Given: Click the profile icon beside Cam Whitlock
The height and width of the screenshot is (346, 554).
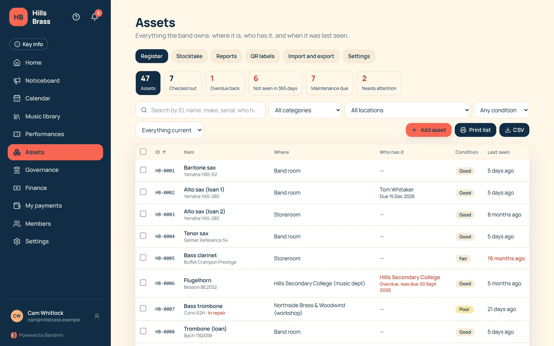Looking at the screenshot, I should [97, 316].
